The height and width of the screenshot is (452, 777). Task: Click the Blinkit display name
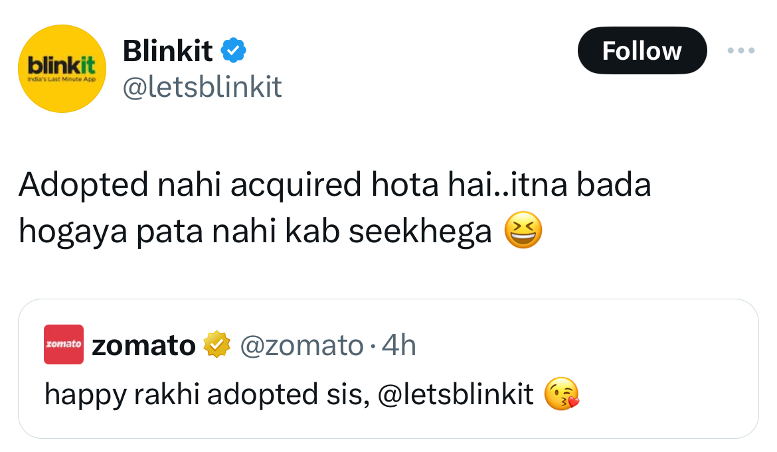click(x=168, y=51)
